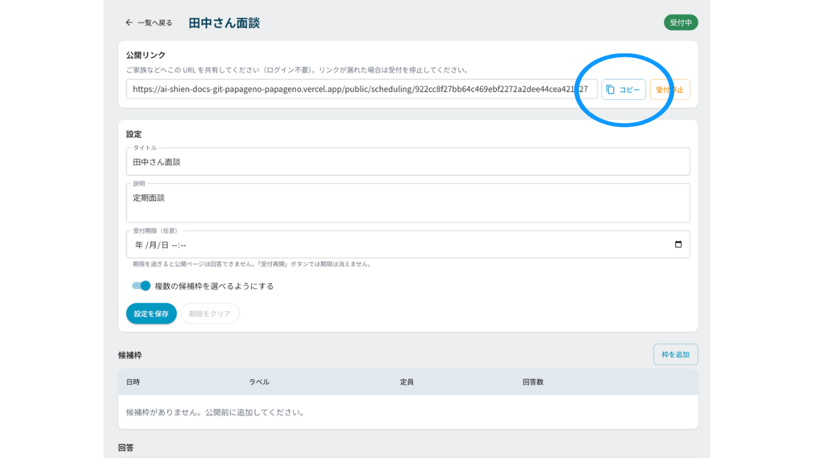Focus the public URL field

pyautogui.click(x=362, y=90)
